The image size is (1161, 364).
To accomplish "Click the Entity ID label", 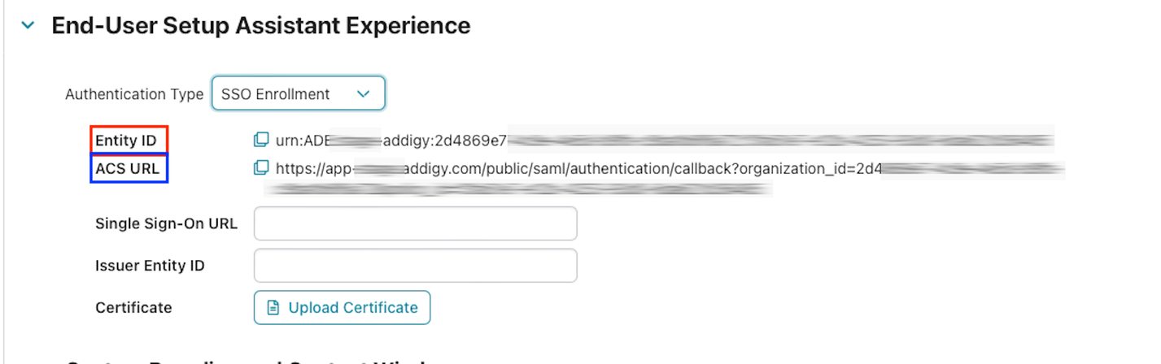I will pyautogui.click(x=126, y=141).
